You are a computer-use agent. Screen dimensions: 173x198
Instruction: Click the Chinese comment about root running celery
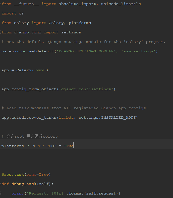tap(30, 136)
